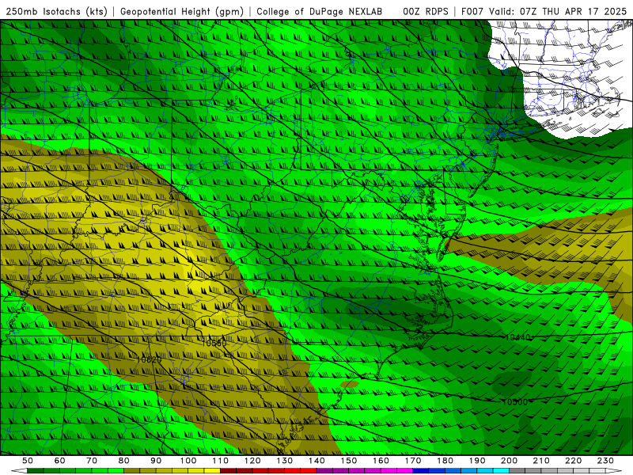
Task: Click the 210 value on the color scale
Action: coord(541,461)
